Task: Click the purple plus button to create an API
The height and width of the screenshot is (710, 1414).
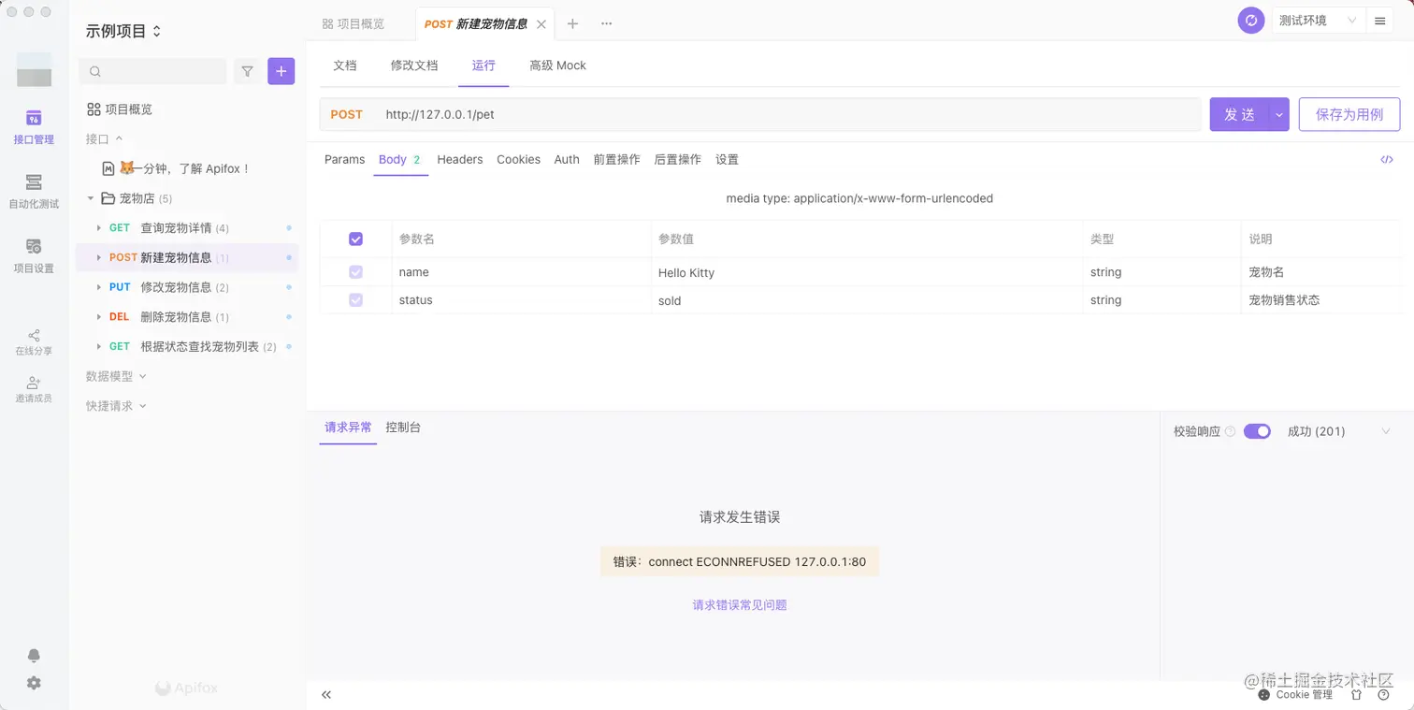Action: pos(280,71)
